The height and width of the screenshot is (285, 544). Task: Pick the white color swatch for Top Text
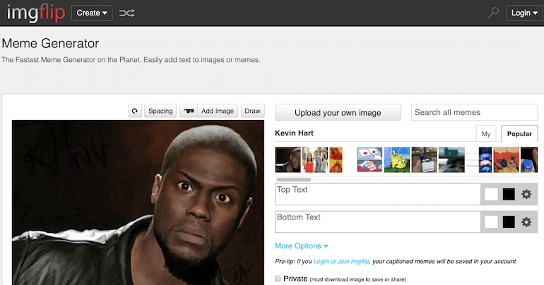[x=491, y=194]
